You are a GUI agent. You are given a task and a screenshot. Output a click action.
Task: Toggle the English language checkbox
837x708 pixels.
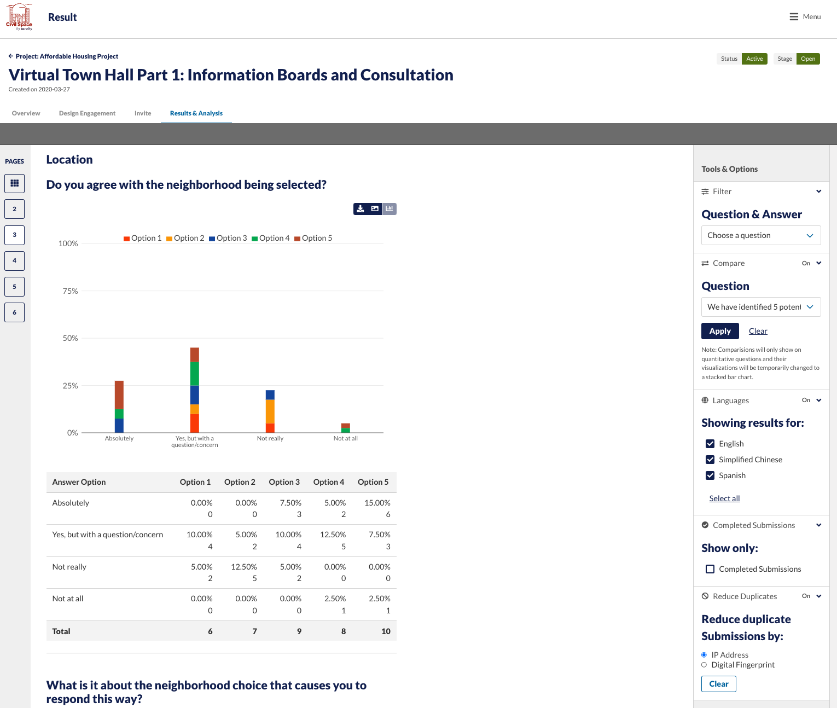pos(710,444)
